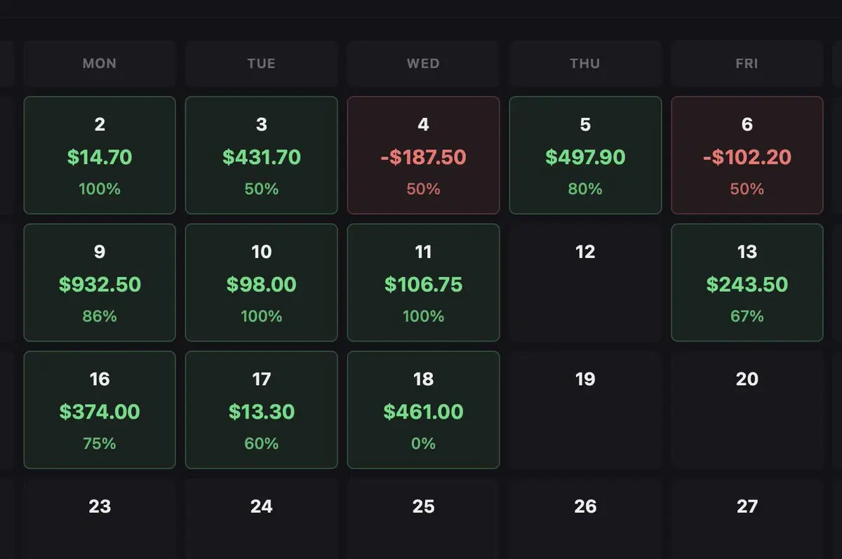Click the MON column header
Screen dimensions: 842x559
[x=100, y=63]
